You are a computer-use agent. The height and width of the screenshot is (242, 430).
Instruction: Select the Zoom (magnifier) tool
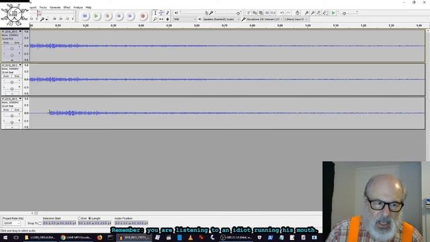155,19
